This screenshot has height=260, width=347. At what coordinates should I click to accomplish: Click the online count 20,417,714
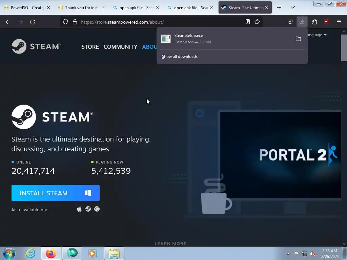coord(33,171)
